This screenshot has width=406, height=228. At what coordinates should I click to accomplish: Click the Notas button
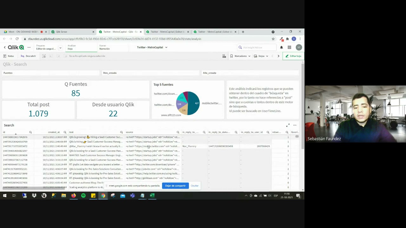[x=9, y=56]
